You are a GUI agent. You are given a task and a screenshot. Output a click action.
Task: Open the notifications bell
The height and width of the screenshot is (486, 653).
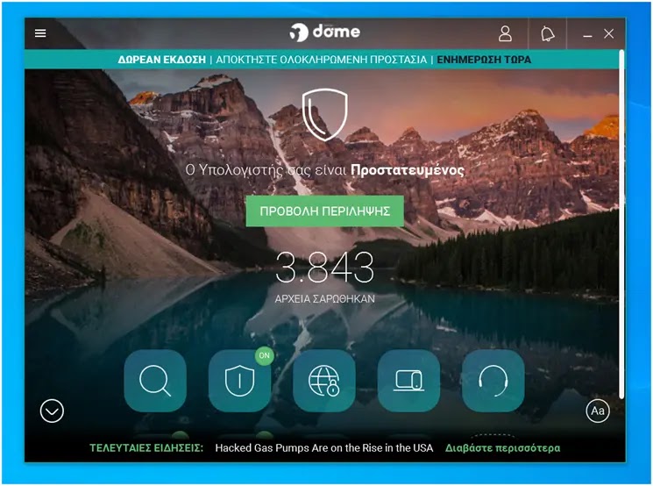click(547, 33)
